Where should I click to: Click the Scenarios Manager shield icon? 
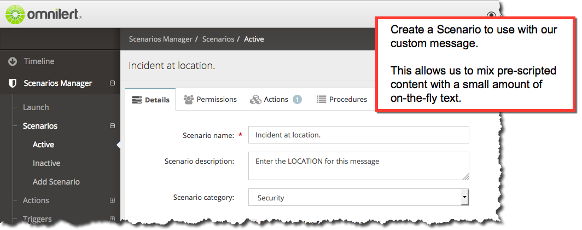(x=13, y=83)
